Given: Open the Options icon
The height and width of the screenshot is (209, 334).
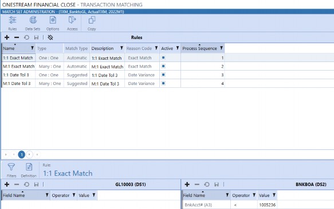Looking at the screenshot, I should coord(53,24).
